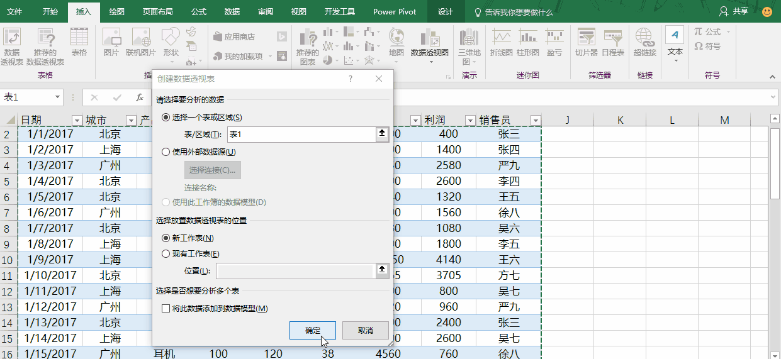Image resolution: width=781 pixels, height=359 pixels.
Task: Switch to the 页面布局 ribbon tab
Action: coord(157,12)
